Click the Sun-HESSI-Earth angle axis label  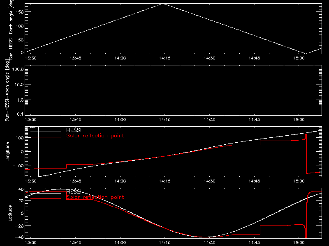pos(11,29)
